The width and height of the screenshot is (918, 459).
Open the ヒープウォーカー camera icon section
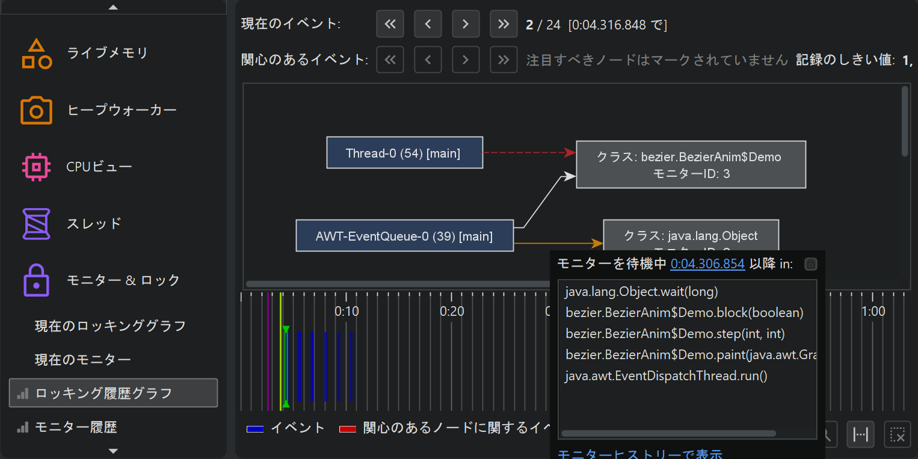36,110
